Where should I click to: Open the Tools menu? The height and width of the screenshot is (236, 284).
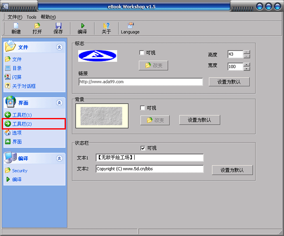click(x=31, y=17)
